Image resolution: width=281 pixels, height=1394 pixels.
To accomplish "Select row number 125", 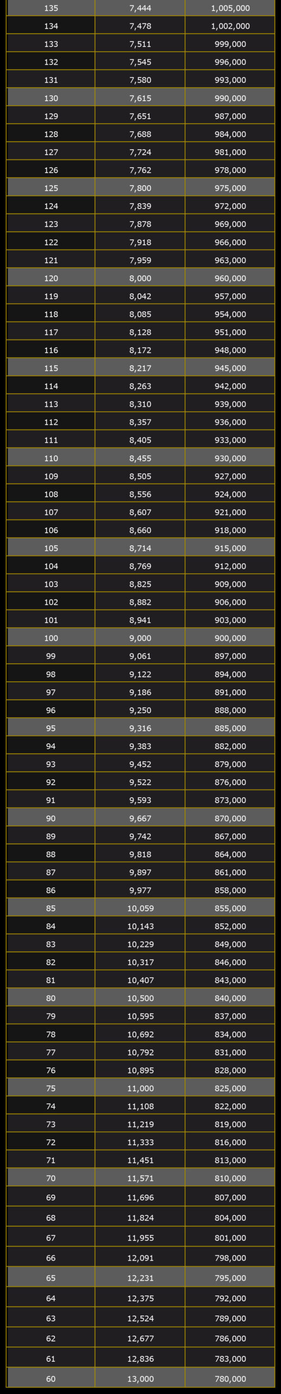I will tap(51, 188).
